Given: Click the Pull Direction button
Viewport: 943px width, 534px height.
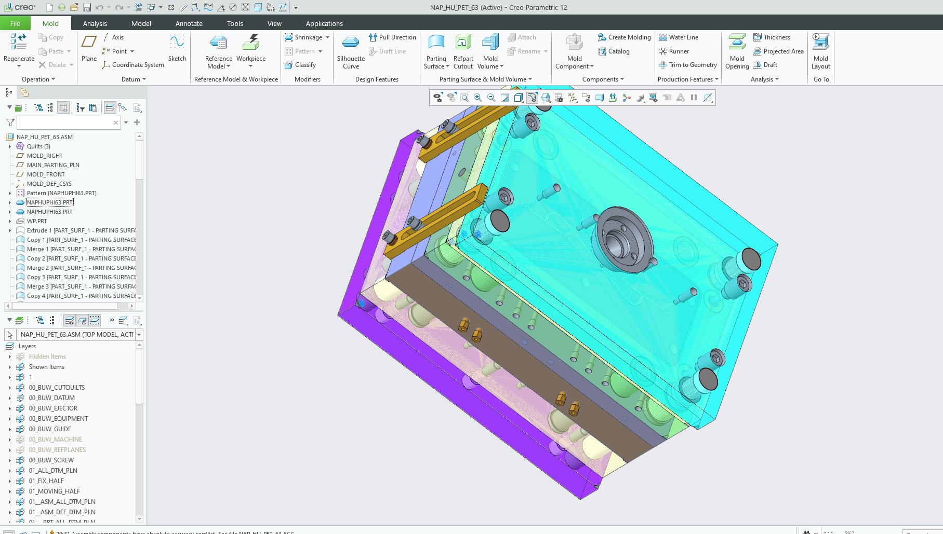Looking at the screenshot, I should click(x=392, y=37).
